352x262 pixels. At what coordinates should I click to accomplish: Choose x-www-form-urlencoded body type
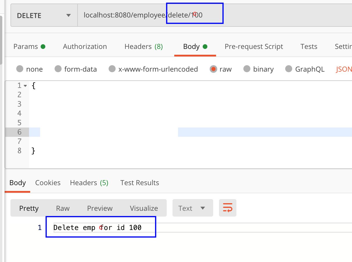pos(153,69)
